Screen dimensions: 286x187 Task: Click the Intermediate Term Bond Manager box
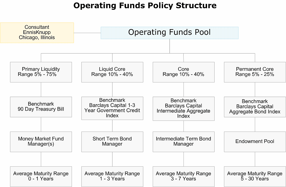pyautogui.click(x=184, y=142)
